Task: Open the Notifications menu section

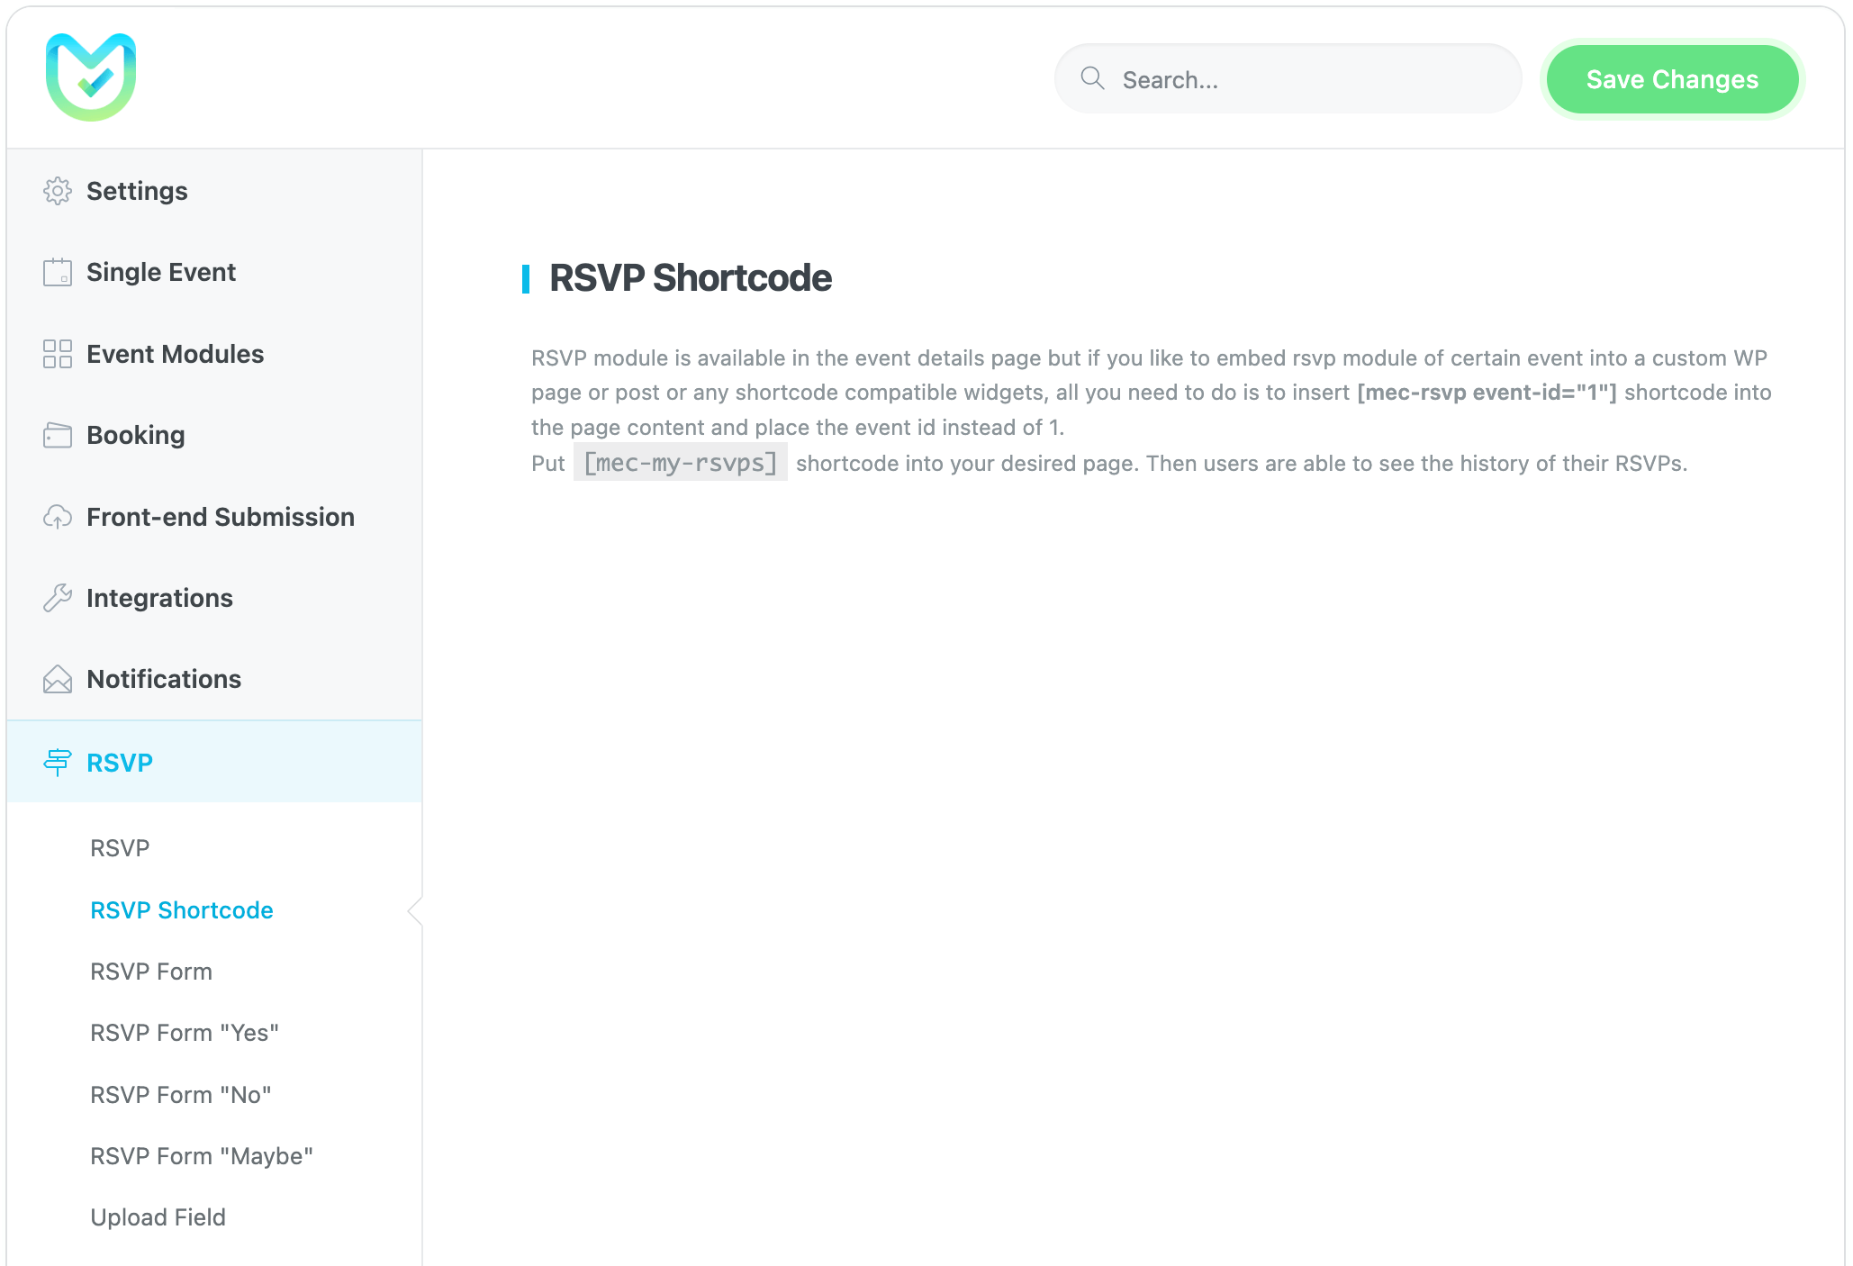Action: tap(164, 679)
